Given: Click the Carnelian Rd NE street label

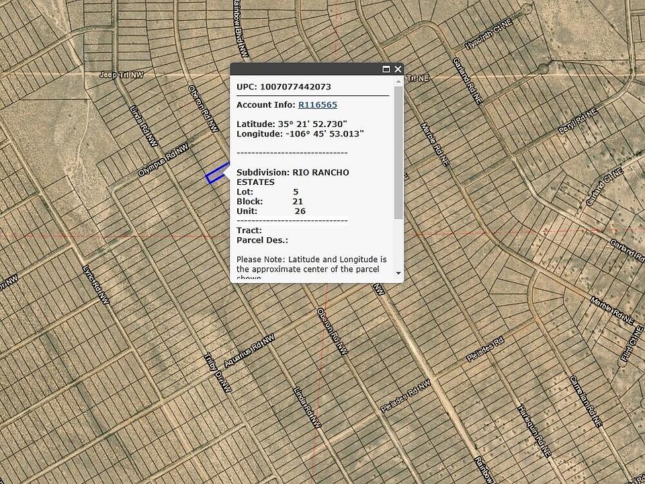Looking at the screenshot, I should [585, 400].
